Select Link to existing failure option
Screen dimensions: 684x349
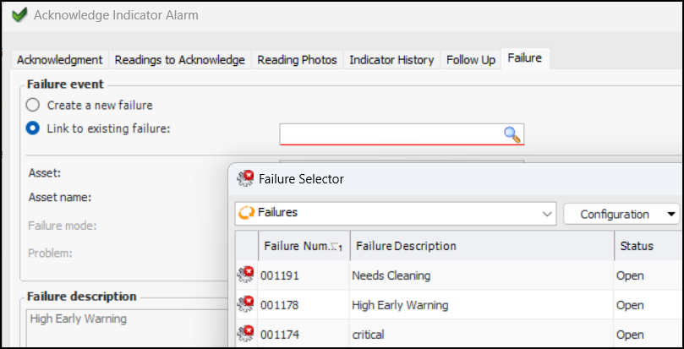point(33,128)
